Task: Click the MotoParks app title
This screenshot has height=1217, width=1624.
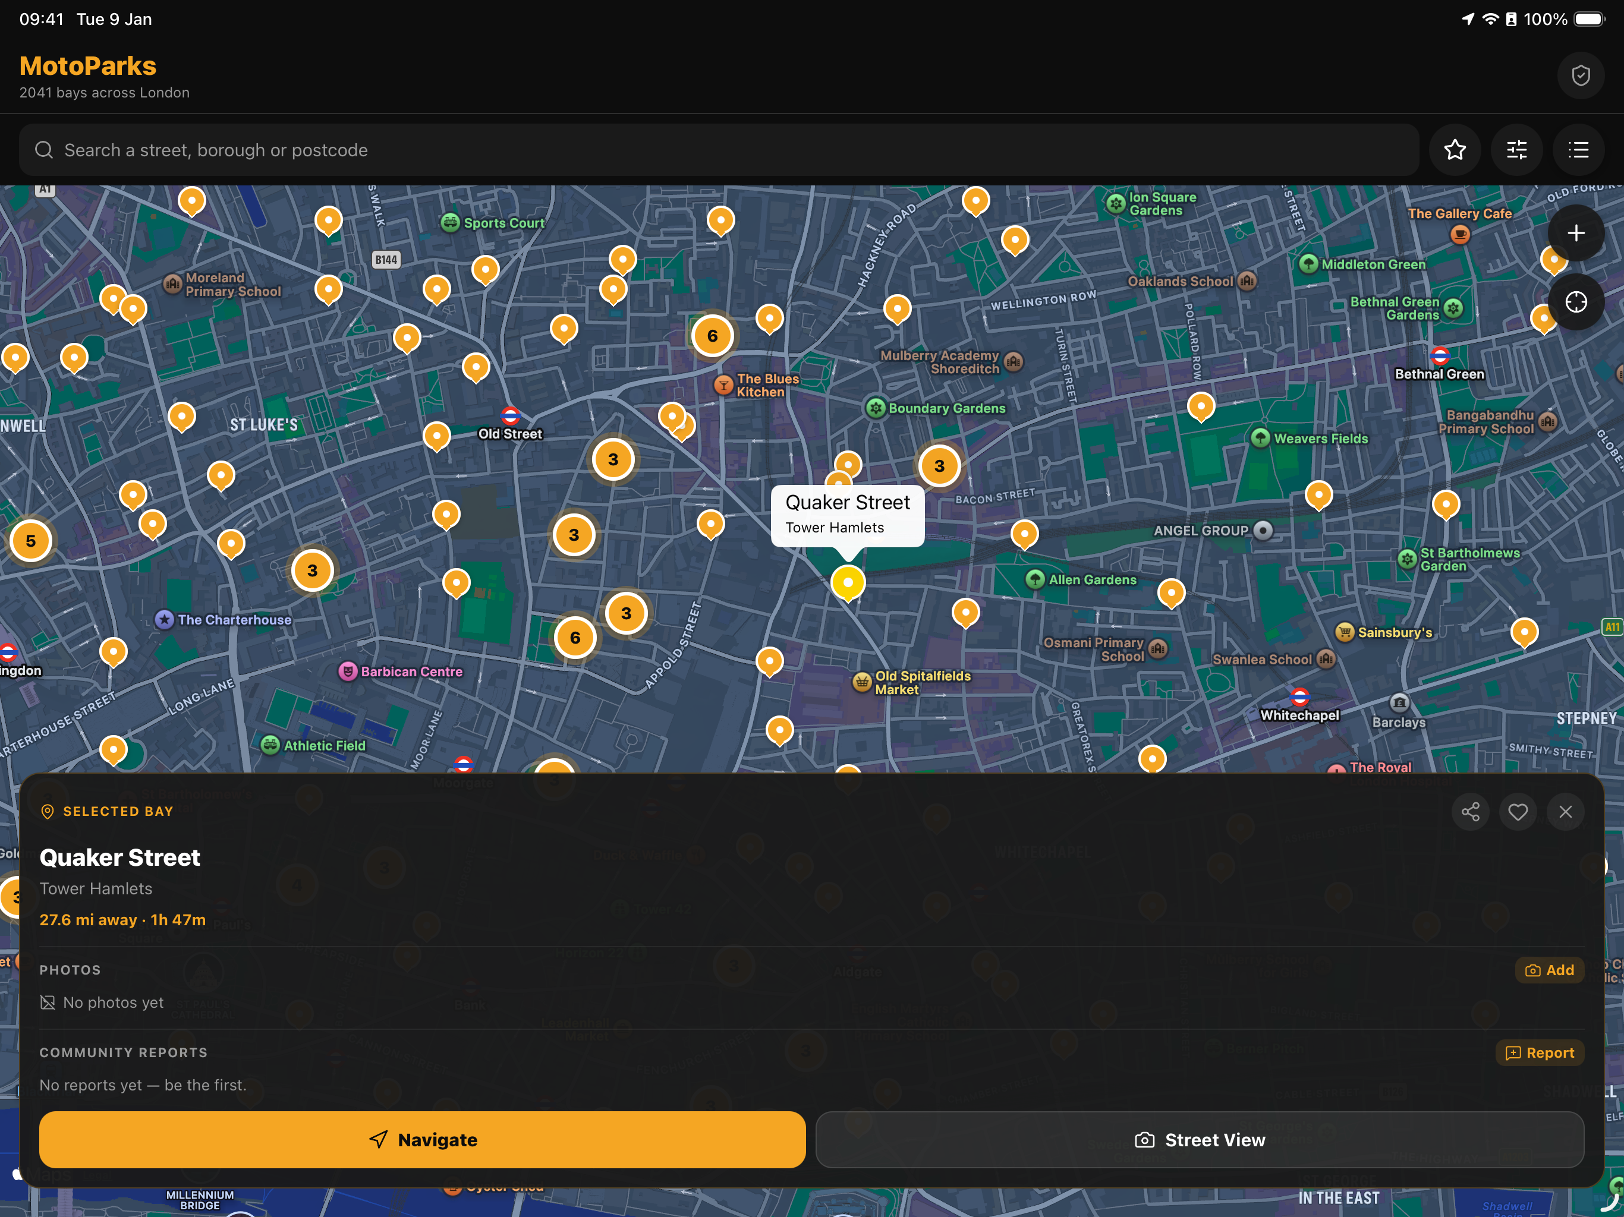Action: (88, 66)
